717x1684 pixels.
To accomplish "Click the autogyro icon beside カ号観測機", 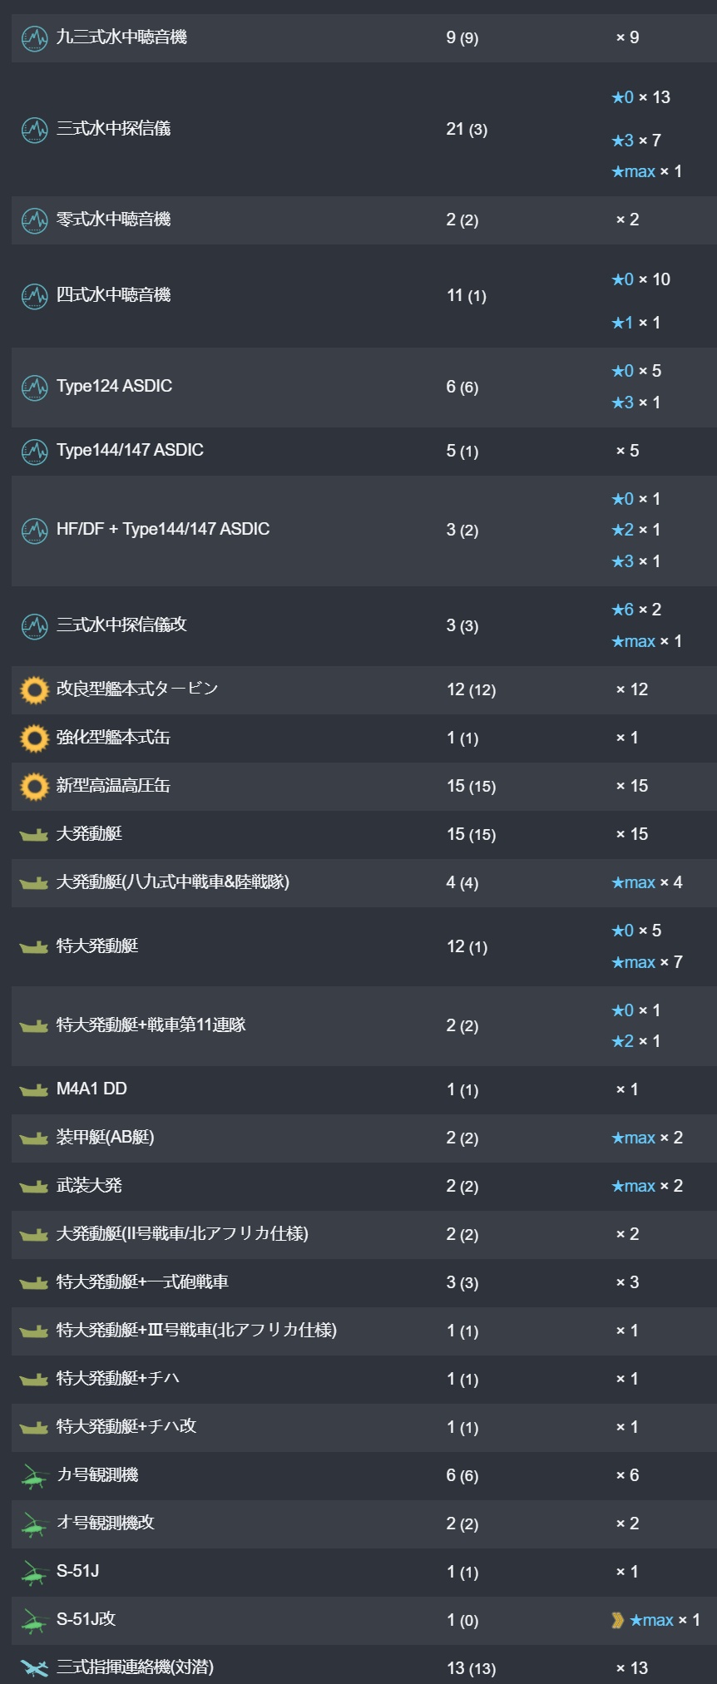I will pyautogui.click(x=34, y=1476).
